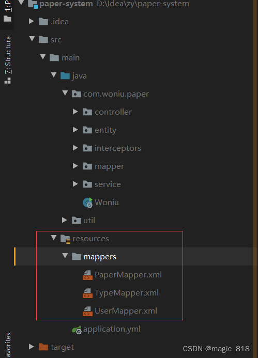Click the util package icon

click(77, 220)
